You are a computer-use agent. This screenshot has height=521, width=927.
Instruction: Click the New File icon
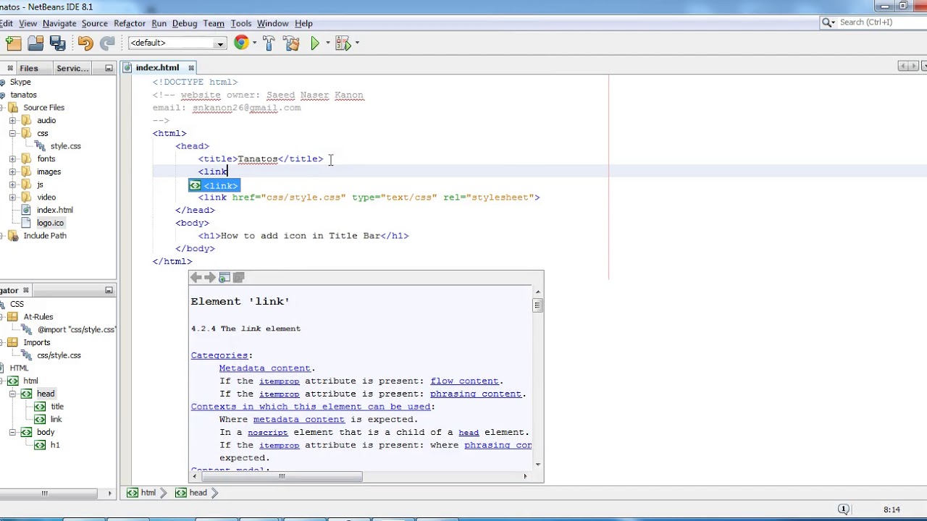[x=13, y=43]
